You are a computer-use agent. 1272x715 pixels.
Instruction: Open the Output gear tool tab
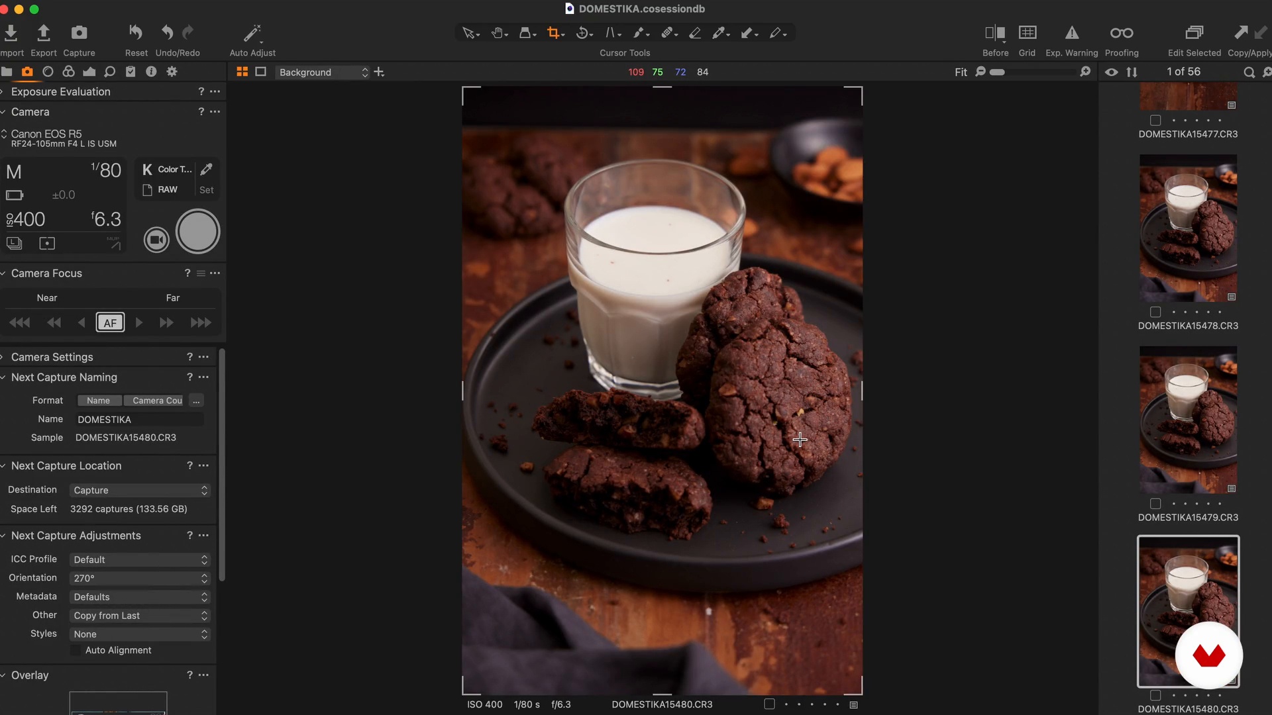click(172, 71)
